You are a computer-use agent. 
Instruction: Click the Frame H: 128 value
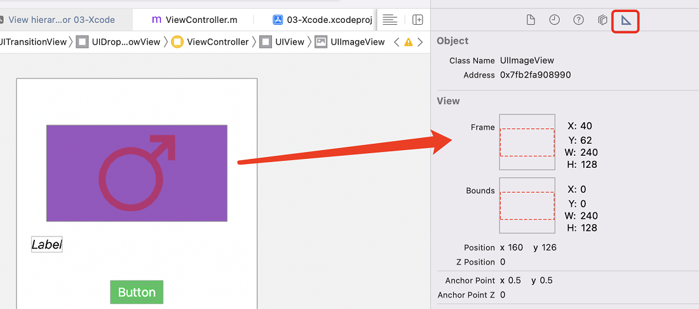pos(589,165)
